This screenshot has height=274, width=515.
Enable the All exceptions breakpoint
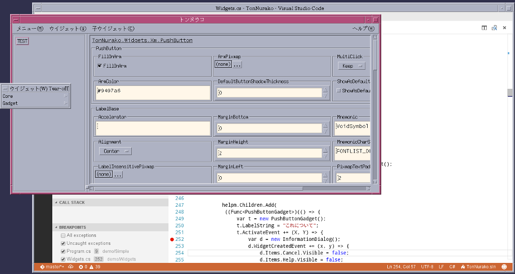click(x=63, y=235)
